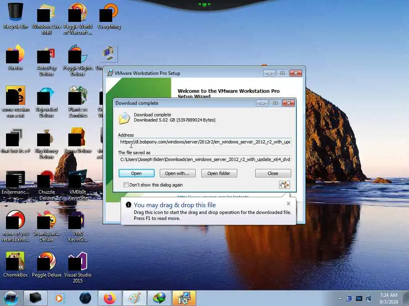
Task: Open the Windows Start orb
Action: 11,298
